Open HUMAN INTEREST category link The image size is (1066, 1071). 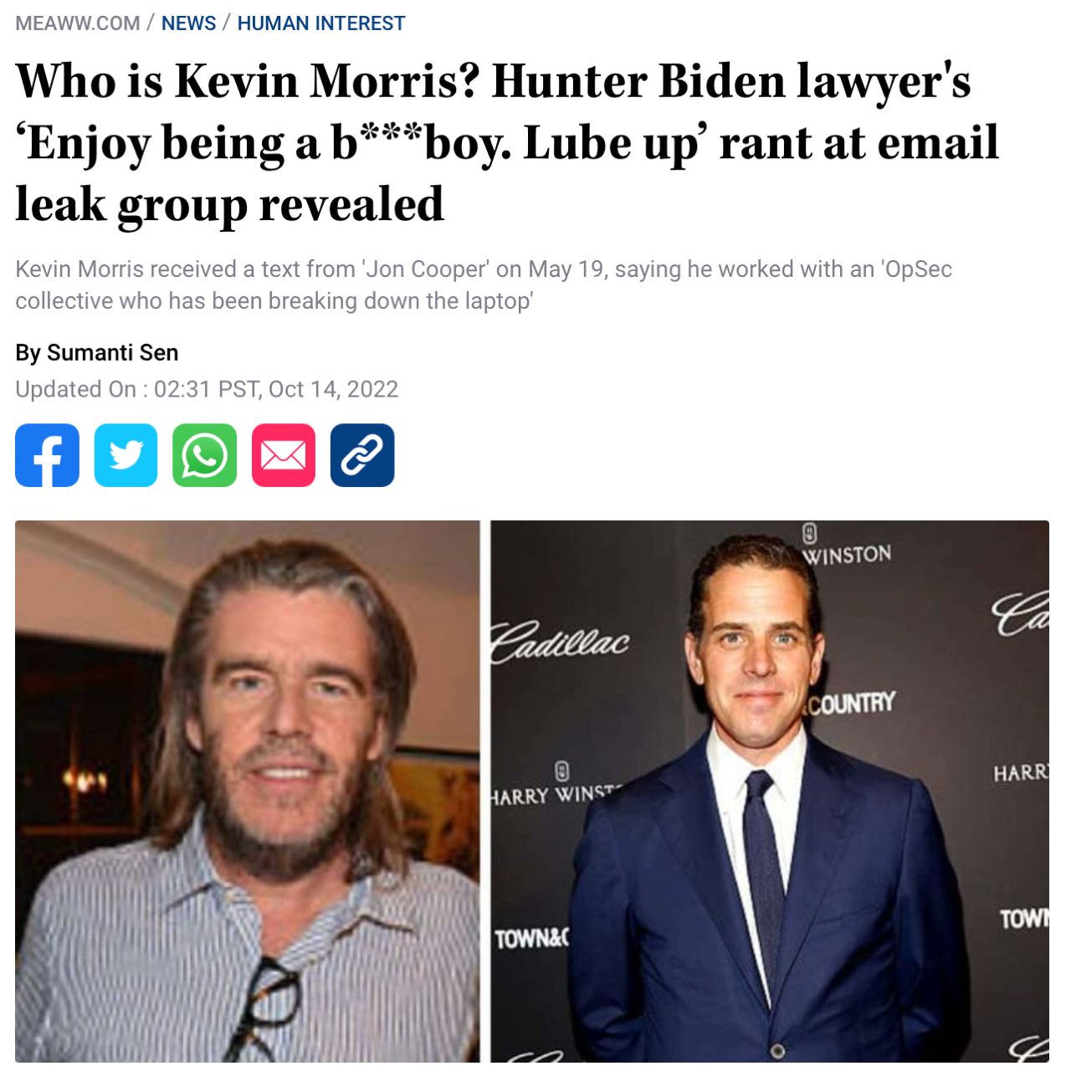tap(321, 23)
